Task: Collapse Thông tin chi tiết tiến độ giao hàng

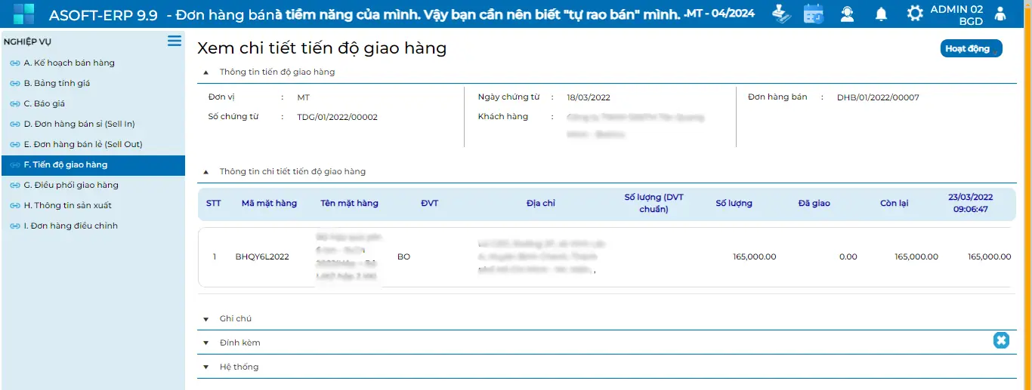Action: tap(205, 172)
